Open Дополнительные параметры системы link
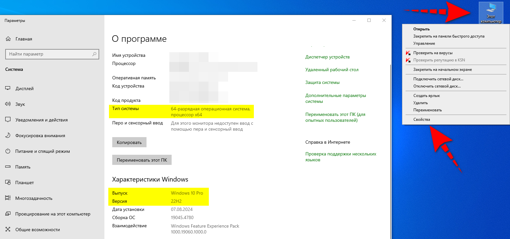Screen dimensions: 510x239 click(x=336, y=98)
